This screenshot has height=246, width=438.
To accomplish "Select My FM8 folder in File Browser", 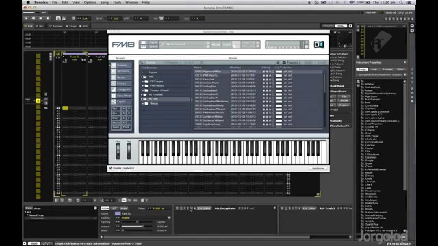I will (x=165, y=99).
